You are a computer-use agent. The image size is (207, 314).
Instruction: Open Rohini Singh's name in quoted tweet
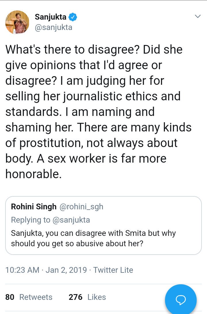(x=34, y=206)
